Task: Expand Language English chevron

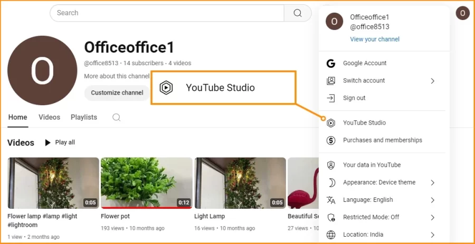Action: point(433,200)
